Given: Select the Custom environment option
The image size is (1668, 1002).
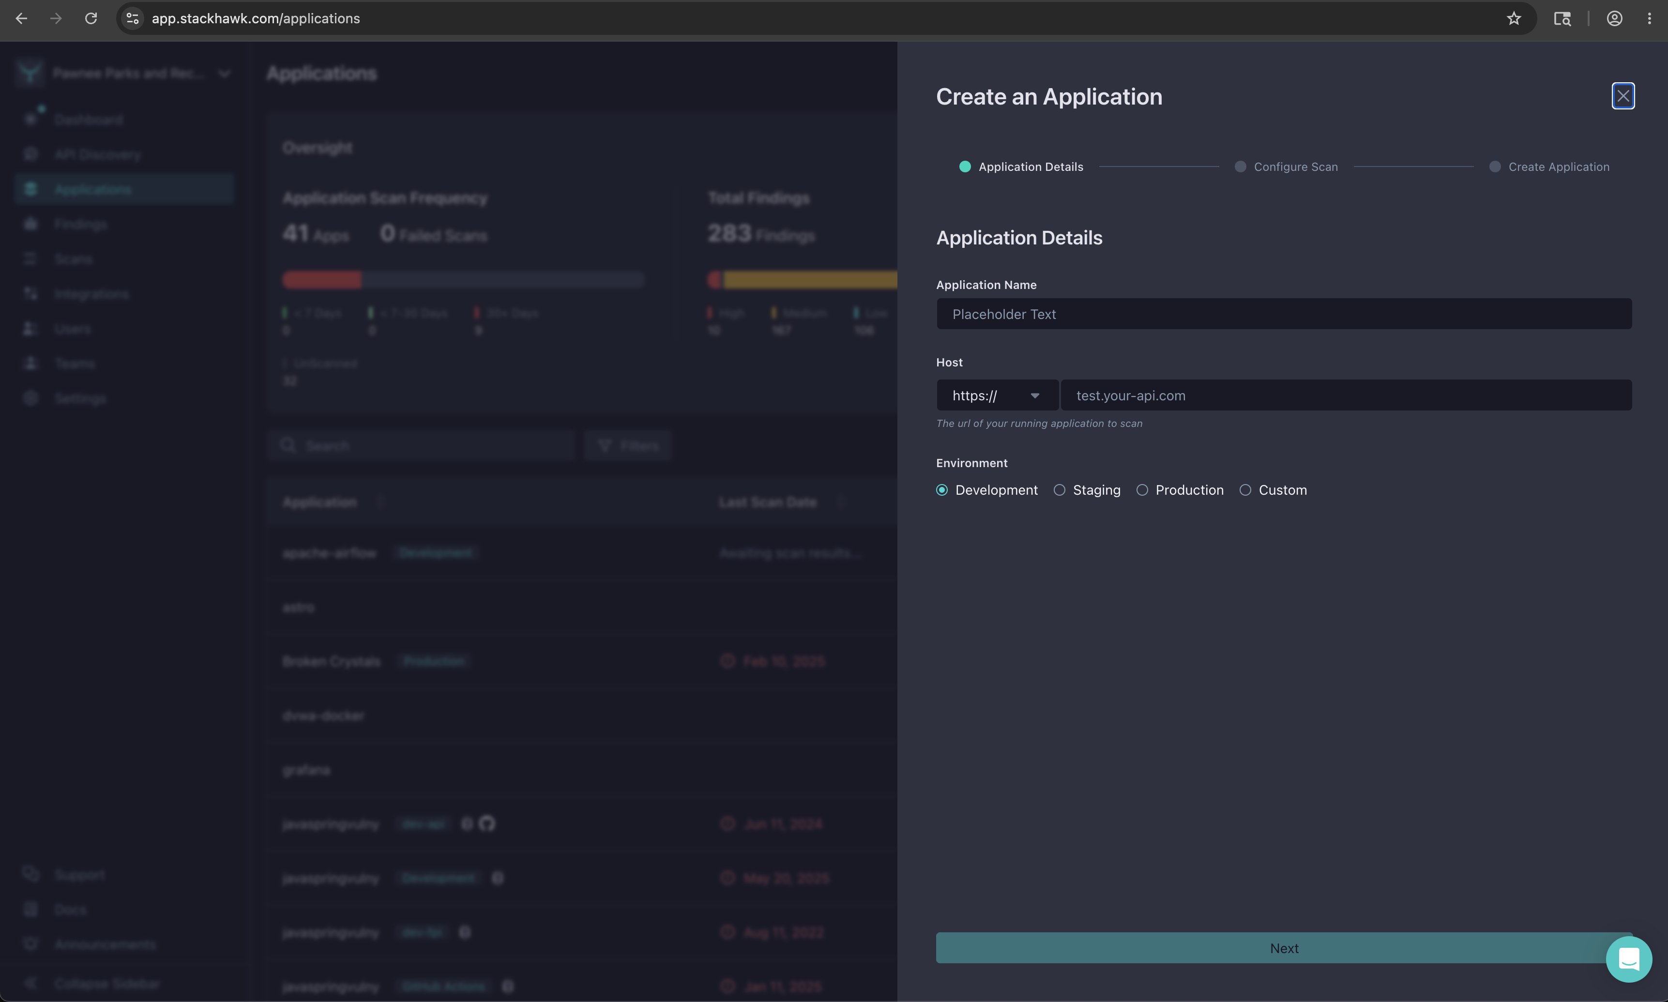Looking at the screenshot, I should [x=1245, y=490].
